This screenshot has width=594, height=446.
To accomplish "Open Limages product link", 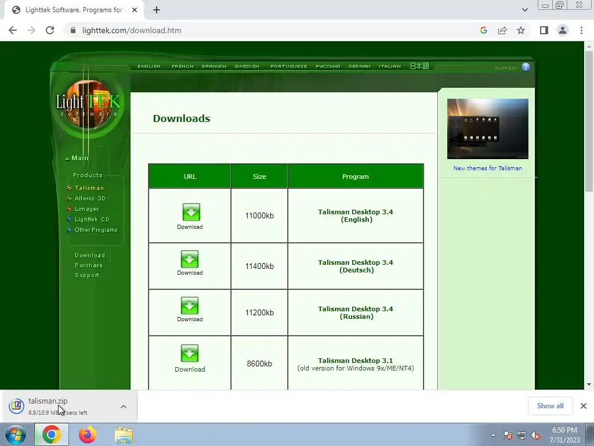I will pyautogui.click(x=87, y=209).
